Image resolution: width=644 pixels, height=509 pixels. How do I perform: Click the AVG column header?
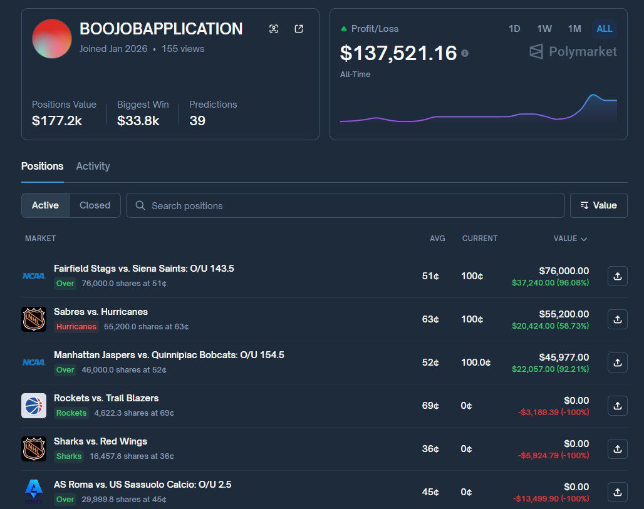click(437, 239)
